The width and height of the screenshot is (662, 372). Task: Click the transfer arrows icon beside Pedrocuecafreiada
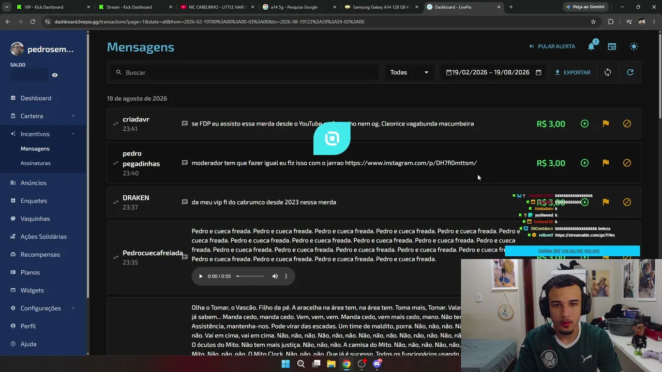click(x=116, y=257)
